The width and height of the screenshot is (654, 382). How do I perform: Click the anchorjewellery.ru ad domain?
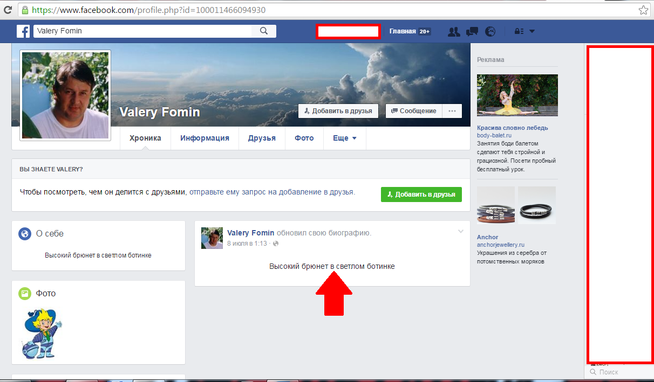tap(501, 245)
